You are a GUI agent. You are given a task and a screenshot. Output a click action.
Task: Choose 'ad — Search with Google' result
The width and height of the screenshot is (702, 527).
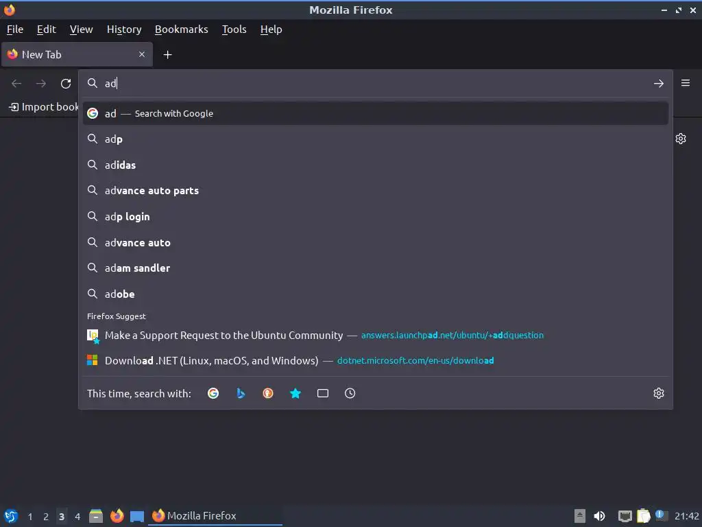376,113
